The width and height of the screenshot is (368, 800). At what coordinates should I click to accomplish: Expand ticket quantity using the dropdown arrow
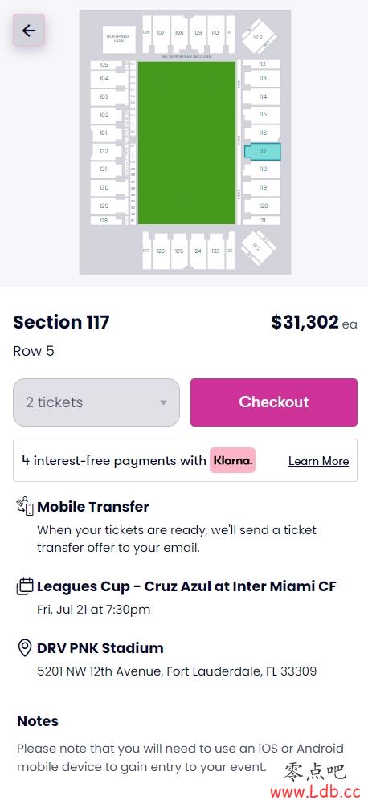(163, 402)
